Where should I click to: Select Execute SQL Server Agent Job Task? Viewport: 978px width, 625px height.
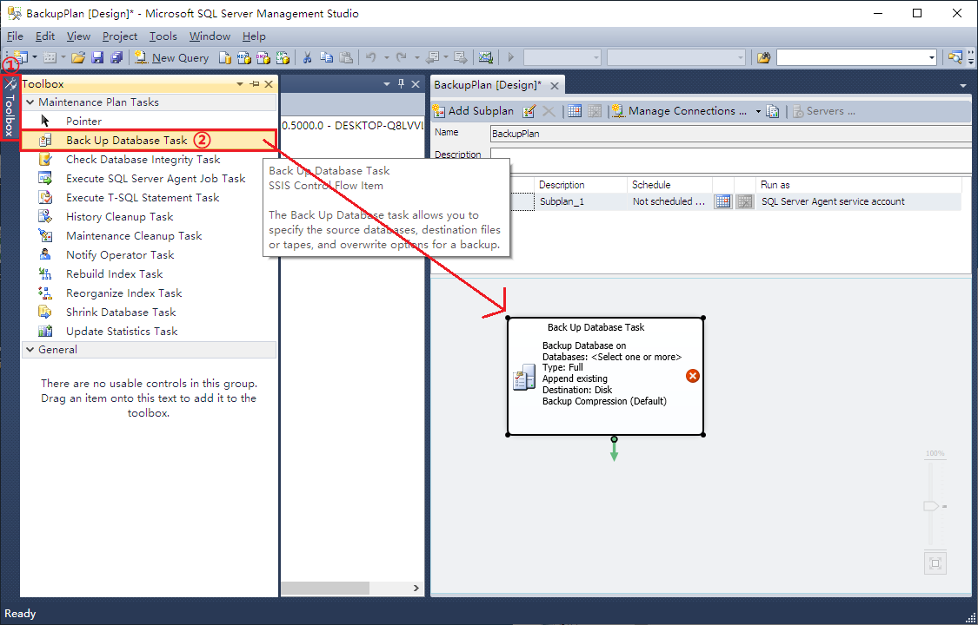149,179
